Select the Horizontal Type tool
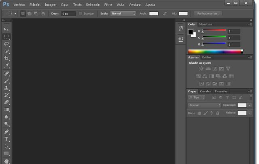259x164 pixels. tap(6, 139)
